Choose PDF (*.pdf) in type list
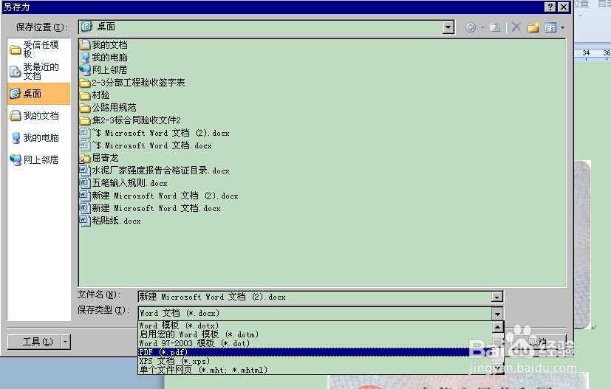Viewport: 611px width, 389px height. (315, 352)
